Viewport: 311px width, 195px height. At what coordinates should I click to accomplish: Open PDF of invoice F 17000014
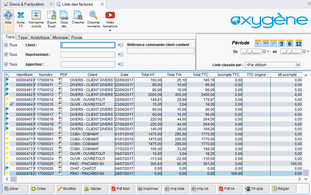point(60,99)
